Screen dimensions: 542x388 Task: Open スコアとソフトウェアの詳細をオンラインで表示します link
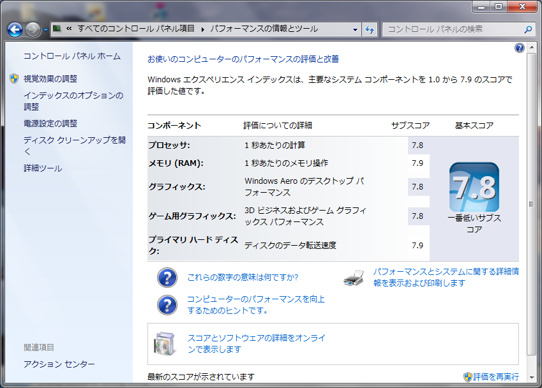click(x=257, y=343)
